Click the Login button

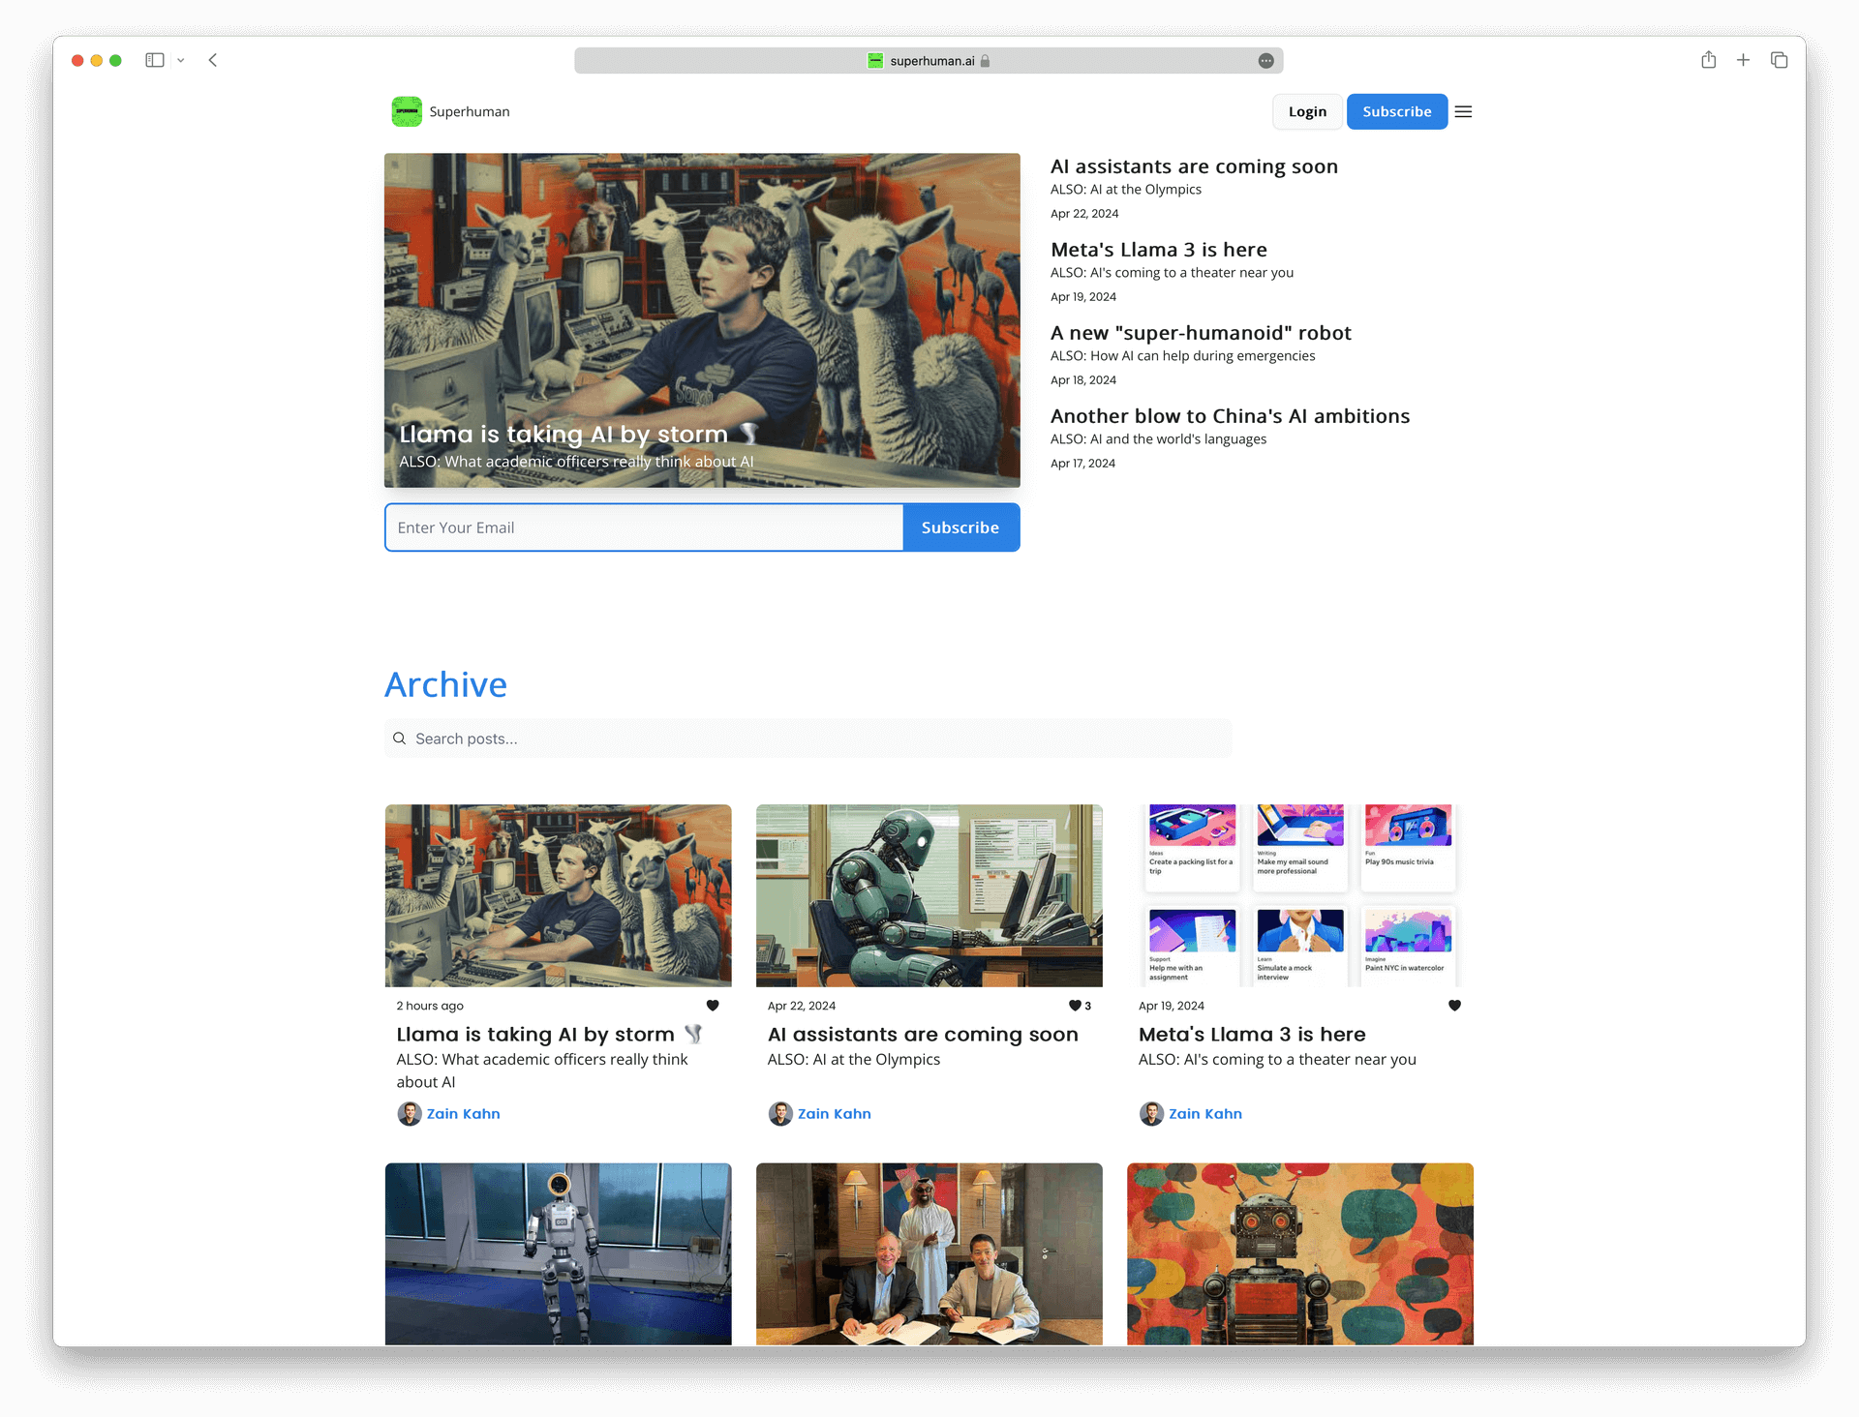(x=1305, y=111)
